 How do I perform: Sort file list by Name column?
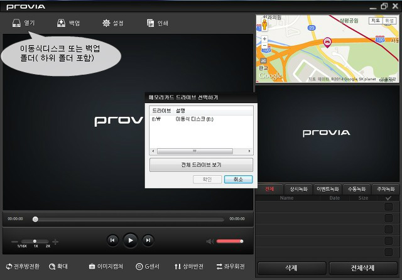(287, 198)
